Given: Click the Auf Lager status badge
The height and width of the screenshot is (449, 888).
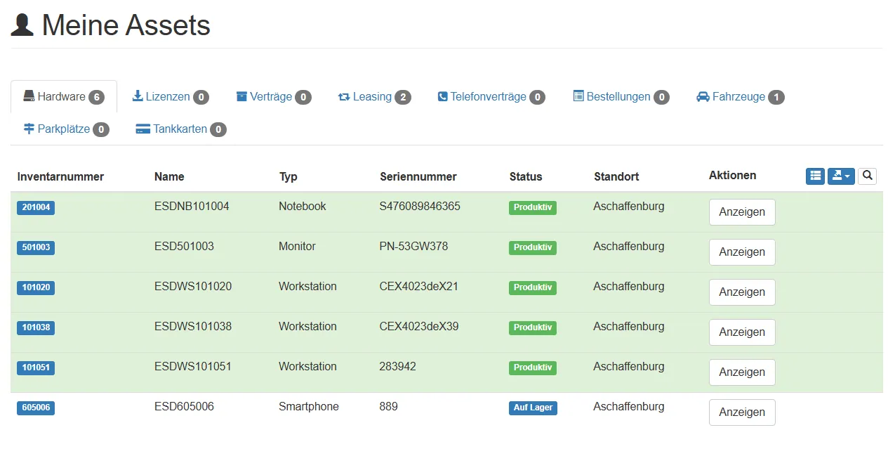Looking at the screenshot, I should [x=533, y=408].
